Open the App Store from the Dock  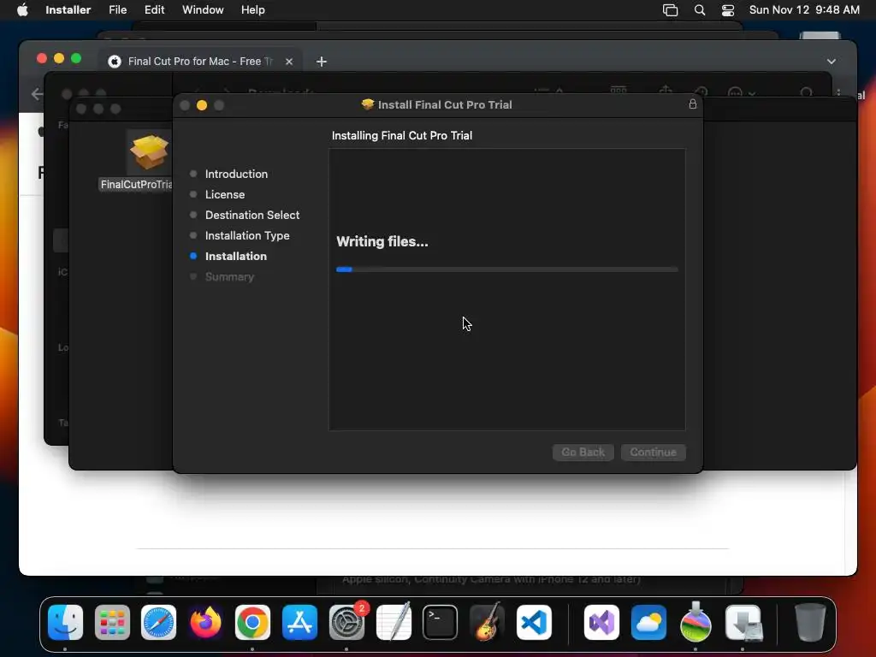tap(300, 622)
